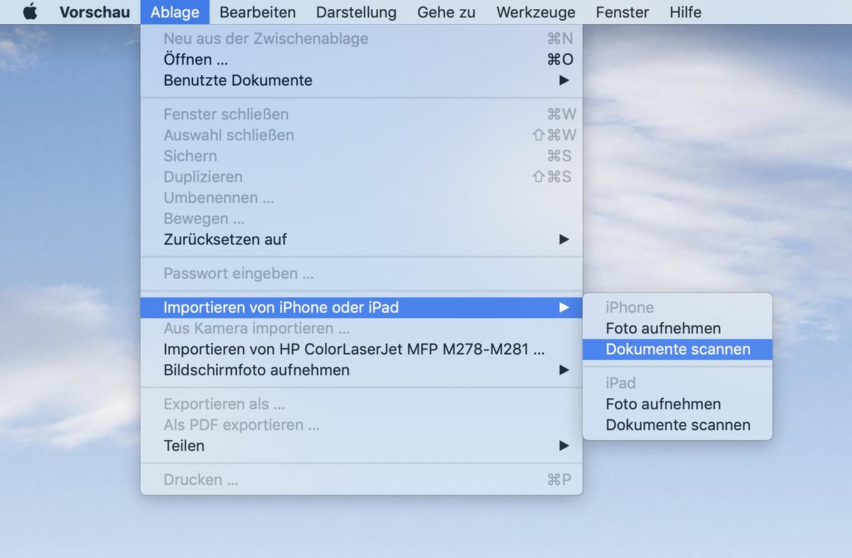Open the Gehe zu menu
852x558 pixels.
447,12
